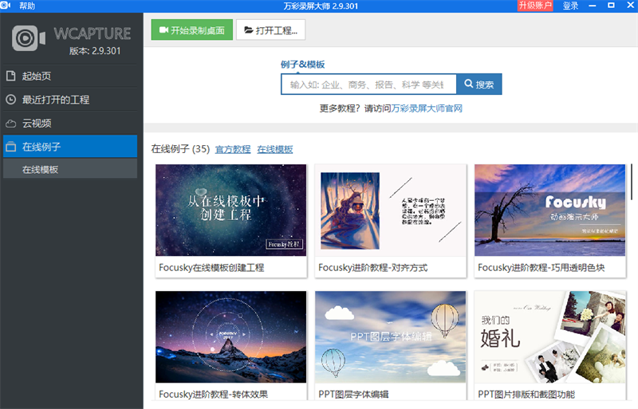Click the 搜索 search button
This screenshot has width=638, height=409.
(x=479, y=85)
